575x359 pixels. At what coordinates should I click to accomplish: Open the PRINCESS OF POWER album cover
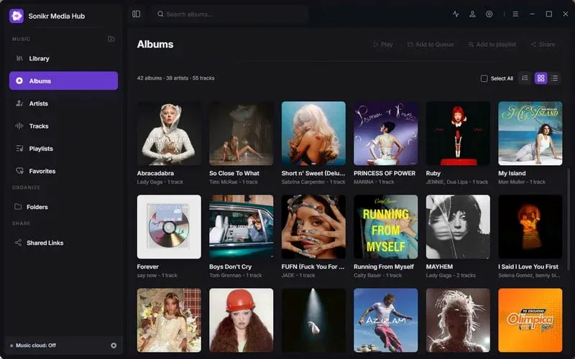point(385,134)
